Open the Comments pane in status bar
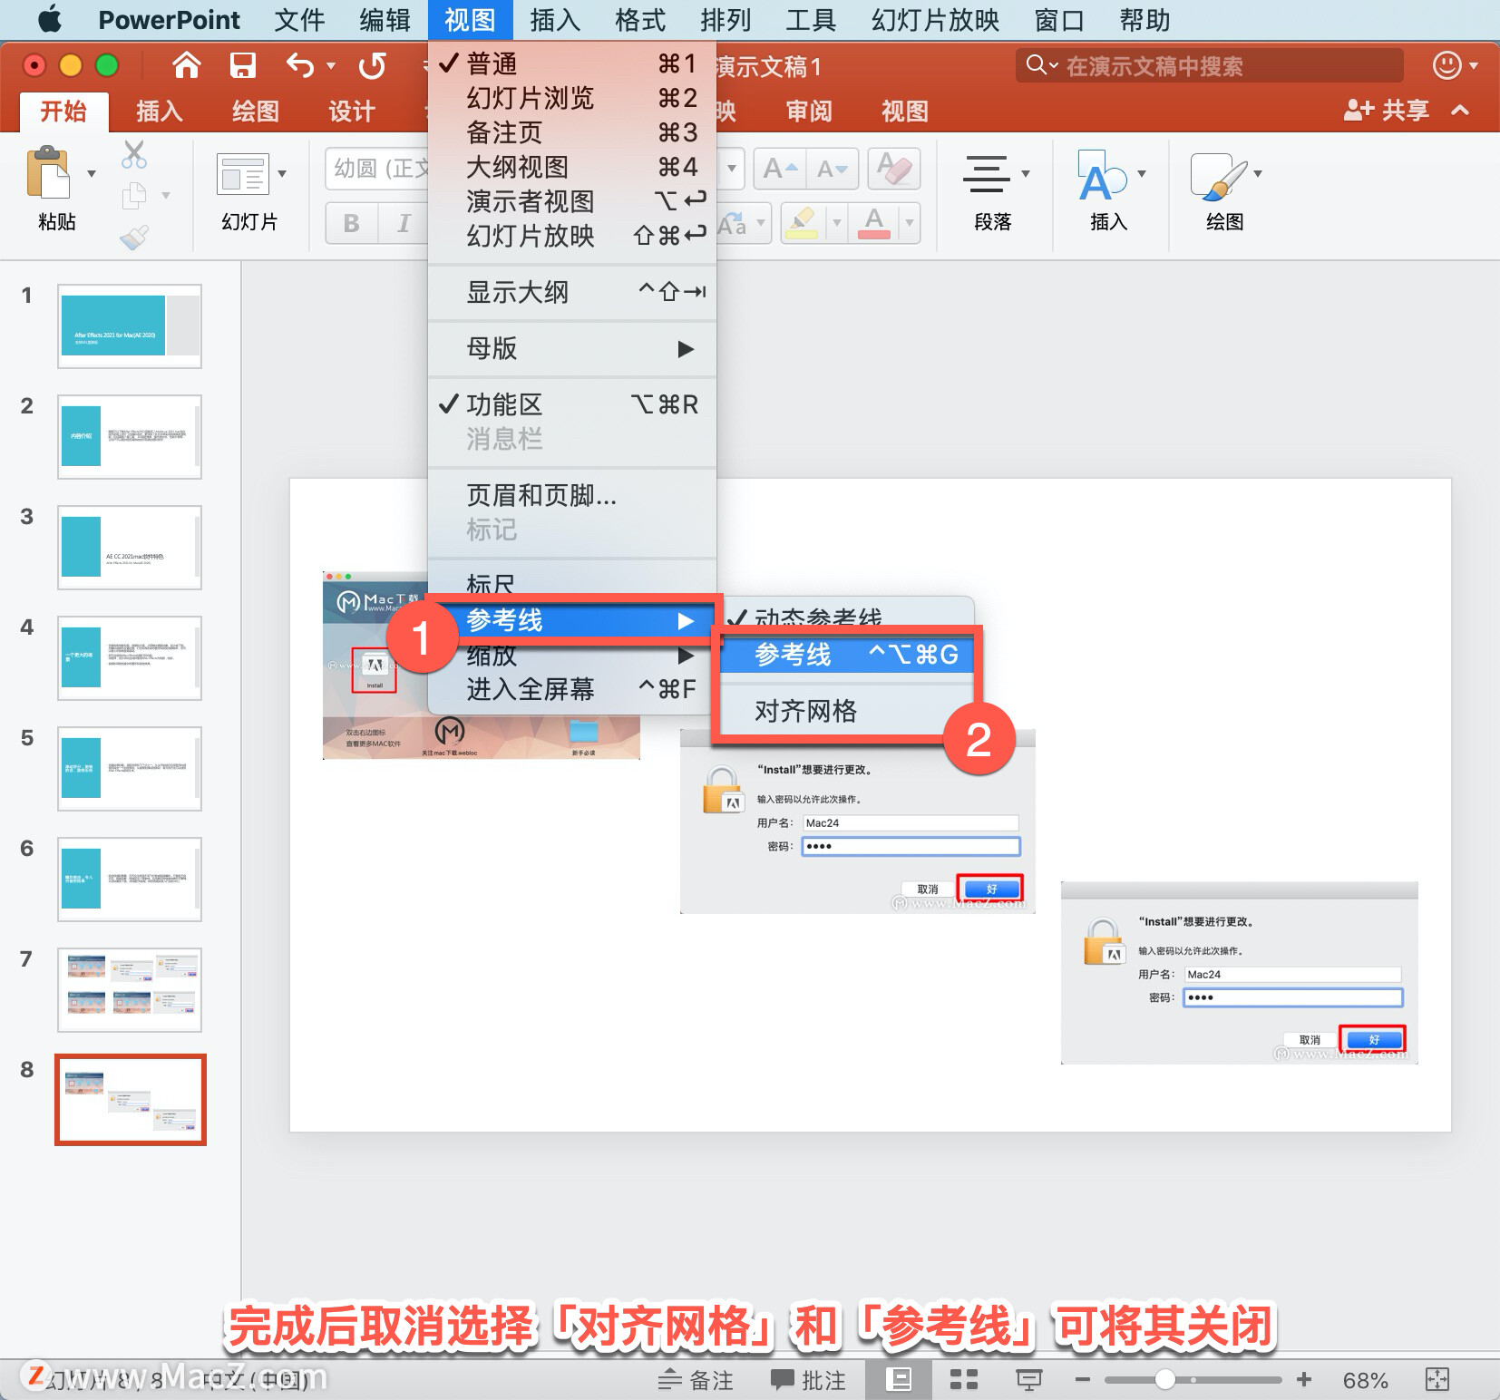The height and width of the screenshot is (1400, 1500). pyautogui.click(x=808, y=1380)
